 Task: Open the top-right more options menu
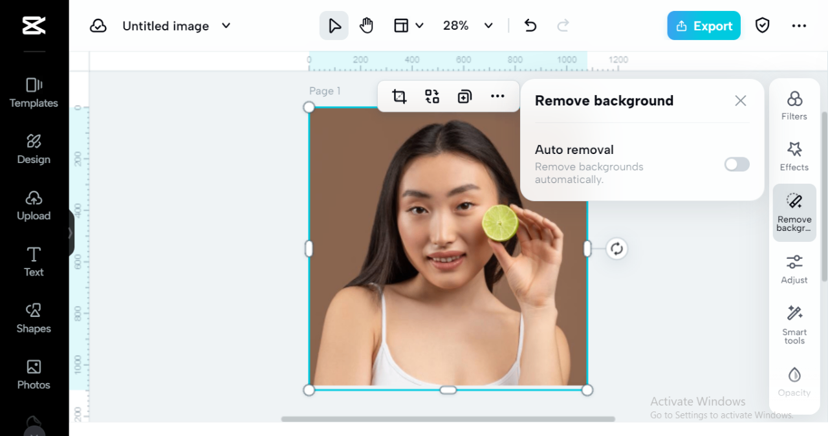coord(799,26)
